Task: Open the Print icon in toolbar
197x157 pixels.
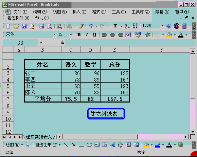Action: click(x=41, y=26)
